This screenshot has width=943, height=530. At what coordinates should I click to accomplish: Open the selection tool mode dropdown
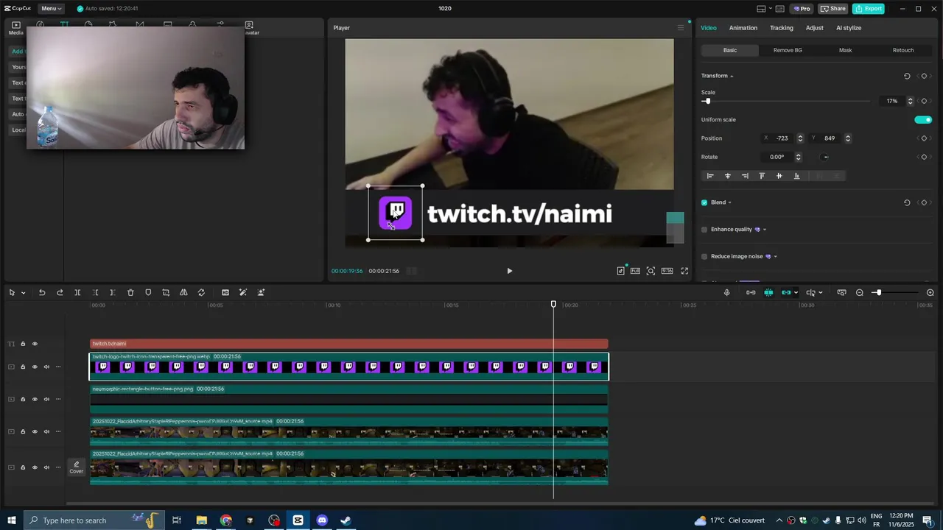coord(24,293)
